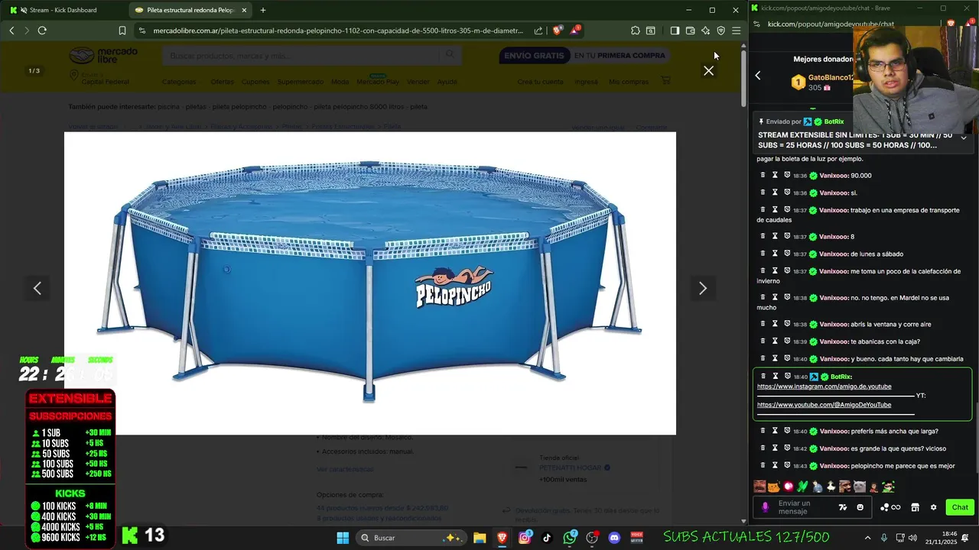Click the chat microphone icon

pyautogui.click(x=765, y=507)
